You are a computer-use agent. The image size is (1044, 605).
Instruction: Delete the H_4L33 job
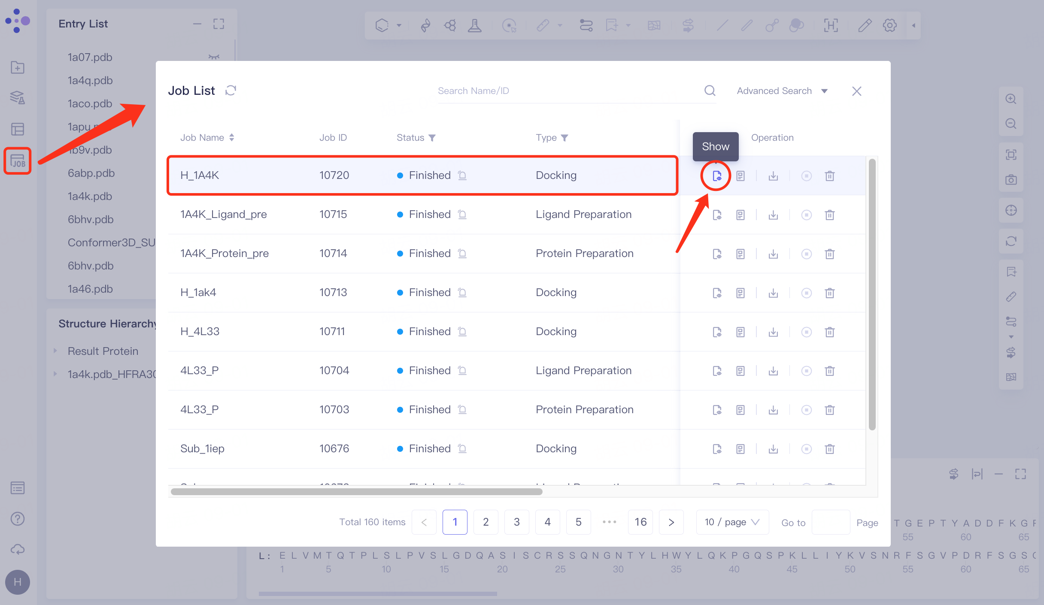point(829,332)
